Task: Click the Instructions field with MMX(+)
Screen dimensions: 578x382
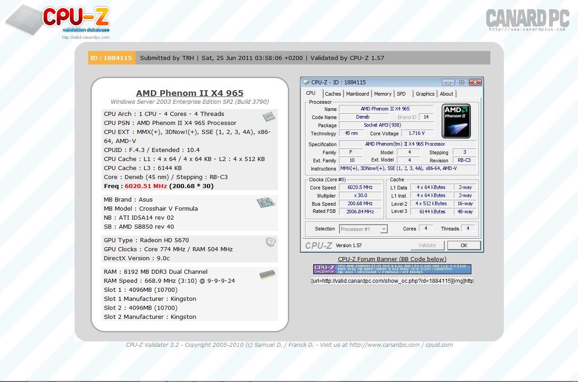Action: [408, 169]
